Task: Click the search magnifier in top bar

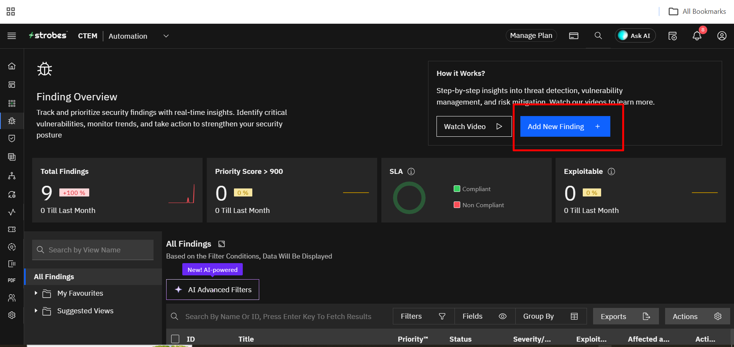Action: coord(598,36)
